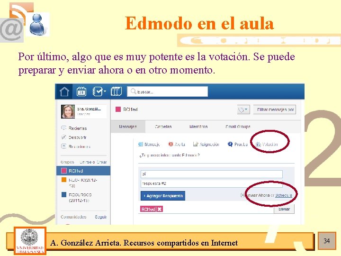Select the RCI1ed group in sidebar
341x256 pixels.
tap(83, 171)
